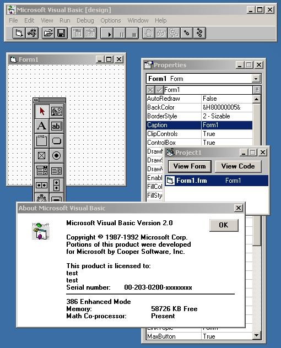Select the BackColor property row

coord(199,107)
